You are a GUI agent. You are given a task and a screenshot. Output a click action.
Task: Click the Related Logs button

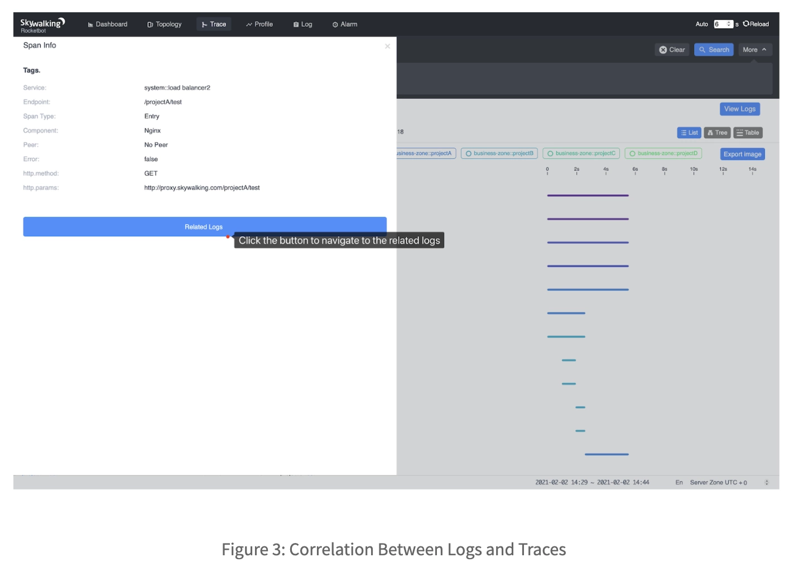205,227
